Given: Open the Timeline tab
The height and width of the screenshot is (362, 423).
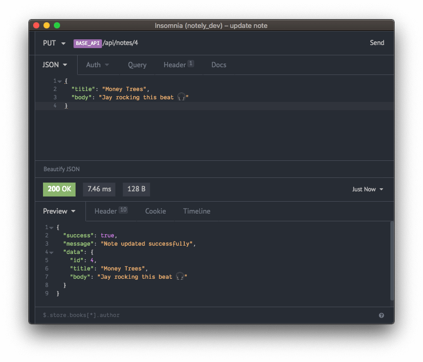Looking at the screenshot, I should coord(197,211).
